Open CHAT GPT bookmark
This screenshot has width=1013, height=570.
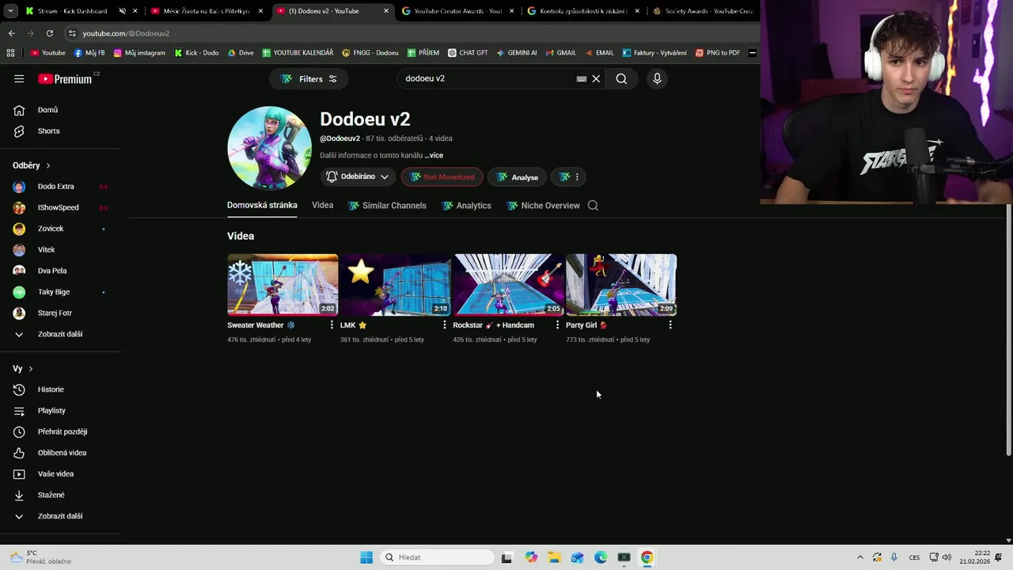coord(468,53)
